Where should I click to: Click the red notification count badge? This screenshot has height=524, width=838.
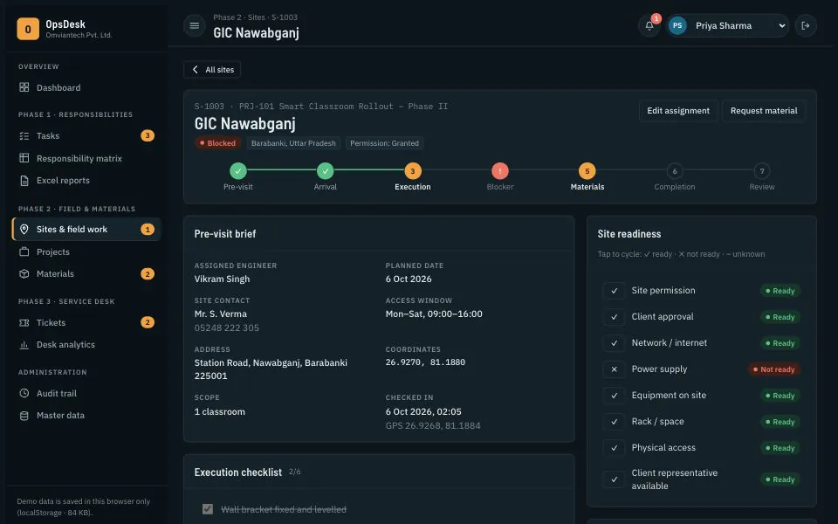pyautogui.click(x=656, y=18)
